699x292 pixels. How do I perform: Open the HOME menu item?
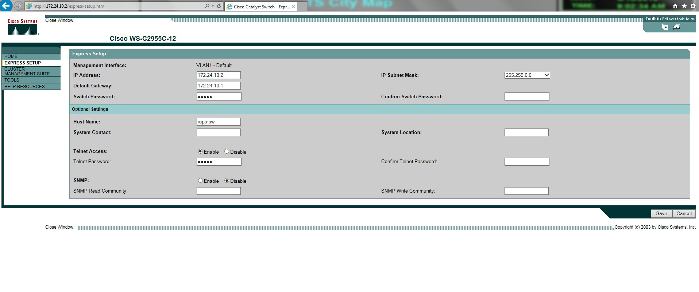point(32,56)
